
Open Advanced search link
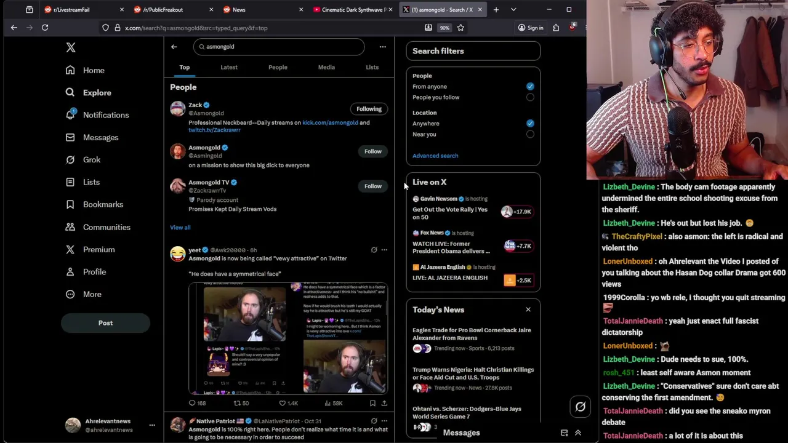tap(435, 156)
